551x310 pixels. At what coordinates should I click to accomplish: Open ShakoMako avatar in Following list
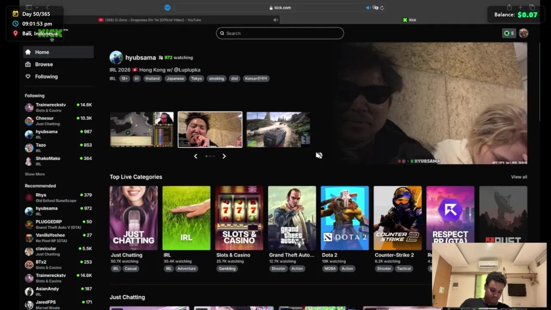(29, 161)
